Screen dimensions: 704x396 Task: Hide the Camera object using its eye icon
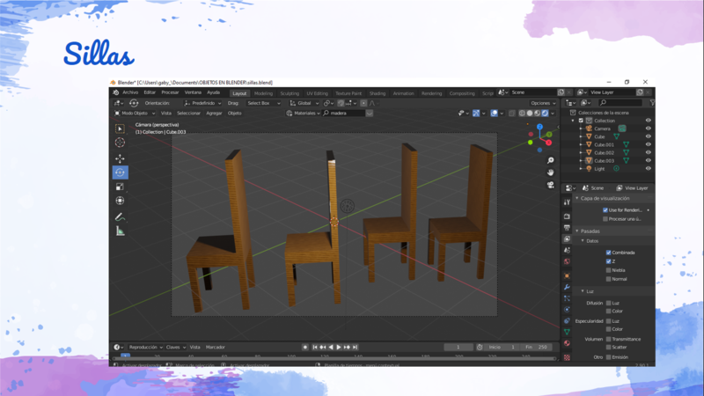(x=649, y=128)
